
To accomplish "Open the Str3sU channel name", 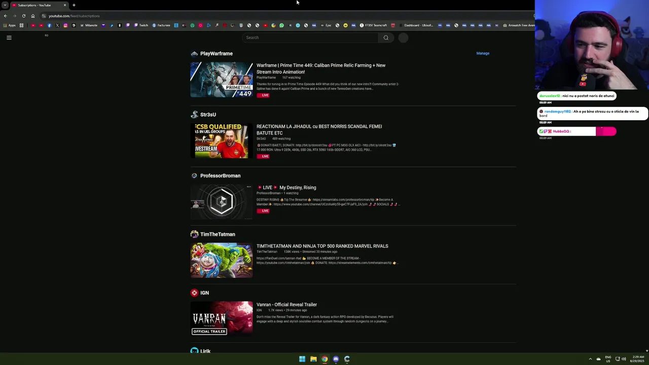I will 208,115.
